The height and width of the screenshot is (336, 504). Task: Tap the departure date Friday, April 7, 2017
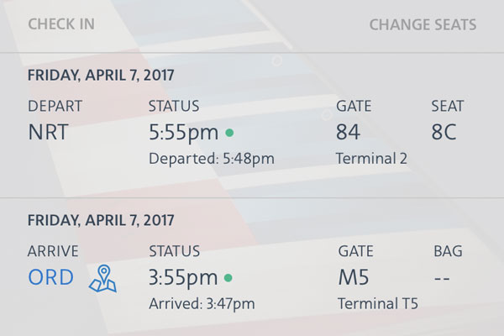coord(101,76)
